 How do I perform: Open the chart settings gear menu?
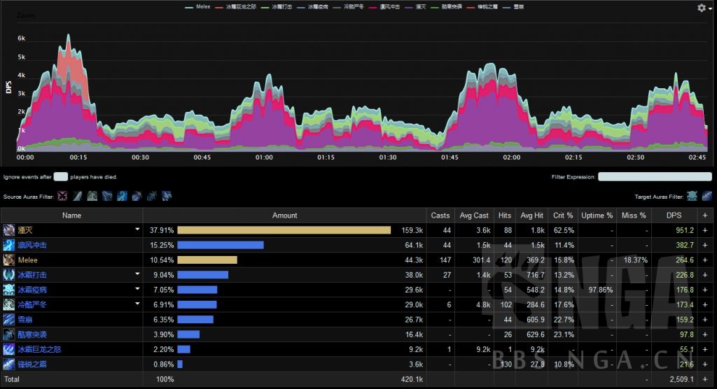click(702, 8)
